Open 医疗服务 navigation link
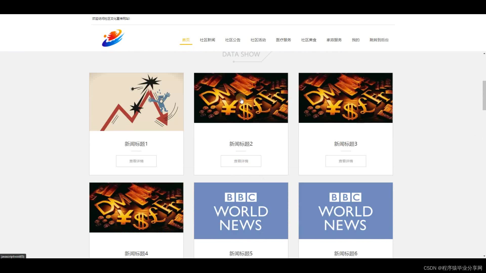The height and width of the screenshot is (273, 486). click(x=283, y=40)
